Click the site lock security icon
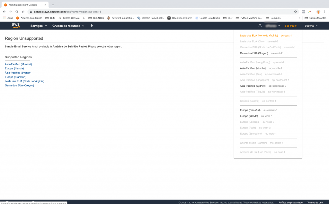This screenshot has width=329, height=204. [x=31, y=12]
